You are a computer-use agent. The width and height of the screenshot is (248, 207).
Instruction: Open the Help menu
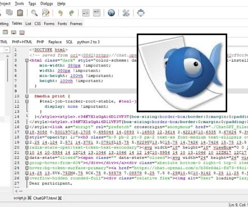tap(61, 3)
